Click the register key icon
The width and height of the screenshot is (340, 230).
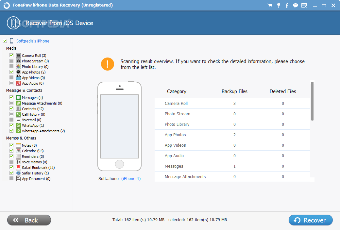tap(279, 6)
